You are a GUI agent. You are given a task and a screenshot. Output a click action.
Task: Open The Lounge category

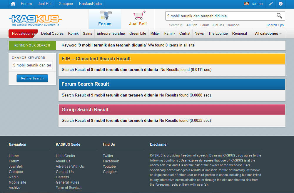[x=218, y=34]
